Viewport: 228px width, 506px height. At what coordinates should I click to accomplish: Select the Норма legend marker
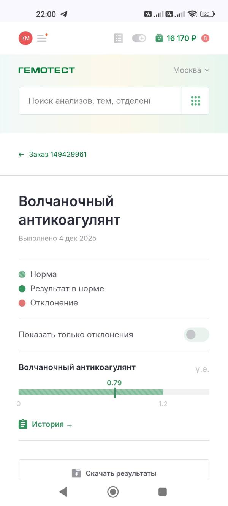pos(22,274)
